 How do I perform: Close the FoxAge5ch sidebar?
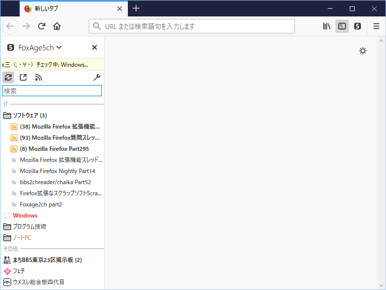click(95, 47)
